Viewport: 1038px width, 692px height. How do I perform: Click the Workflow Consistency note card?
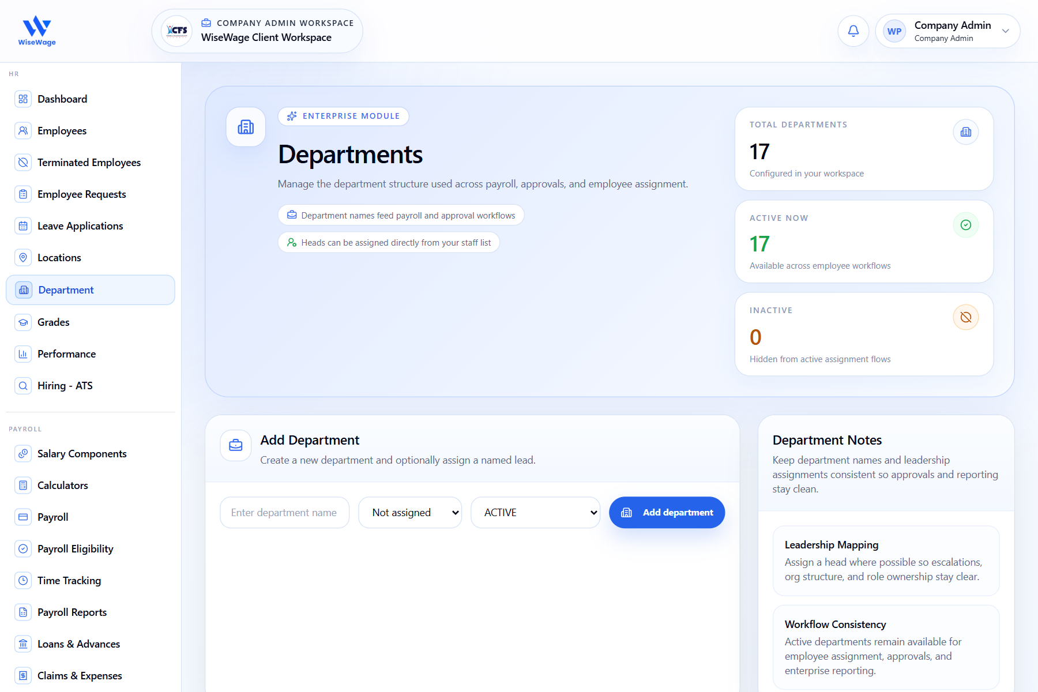tap(886, 648)
